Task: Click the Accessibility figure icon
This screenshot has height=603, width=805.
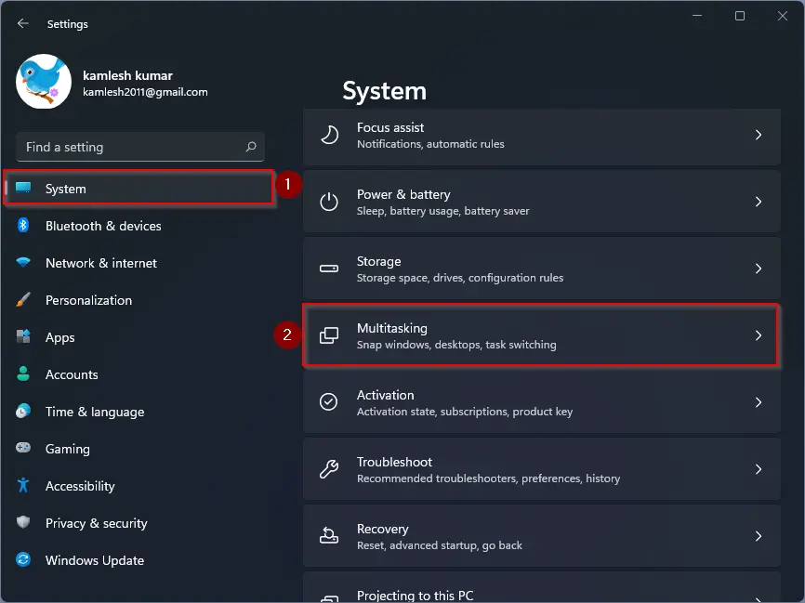Action: 23,485
